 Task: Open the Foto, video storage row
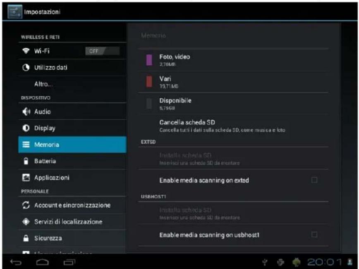tap(234, 60)
